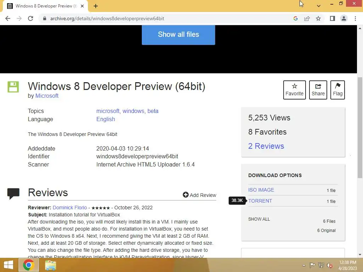Click the browser forward arrow
Image resolution: width=363 pixels, height=272 pixels.
click(x=19, y=18)
